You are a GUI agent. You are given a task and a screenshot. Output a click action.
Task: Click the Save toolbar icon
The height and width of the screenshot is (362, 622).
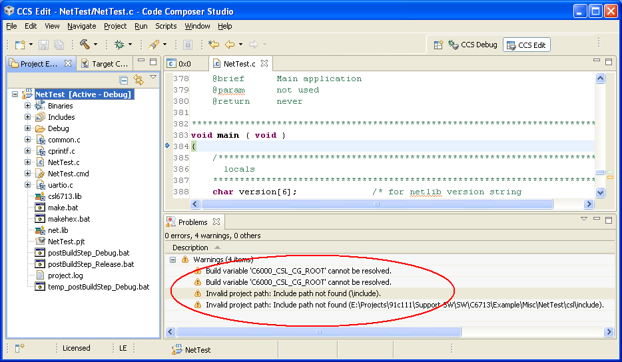pos(43,45)
